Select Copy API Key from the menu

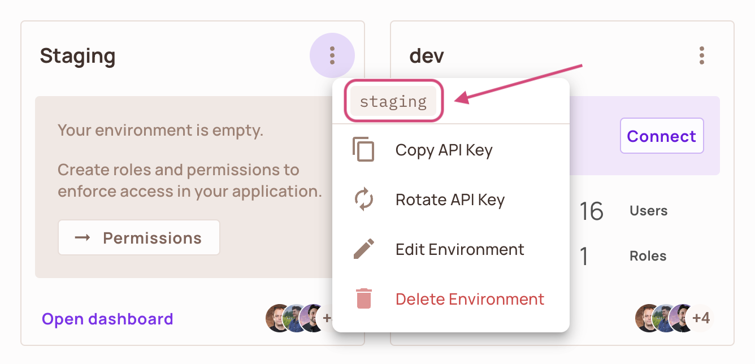pos(444,150)
